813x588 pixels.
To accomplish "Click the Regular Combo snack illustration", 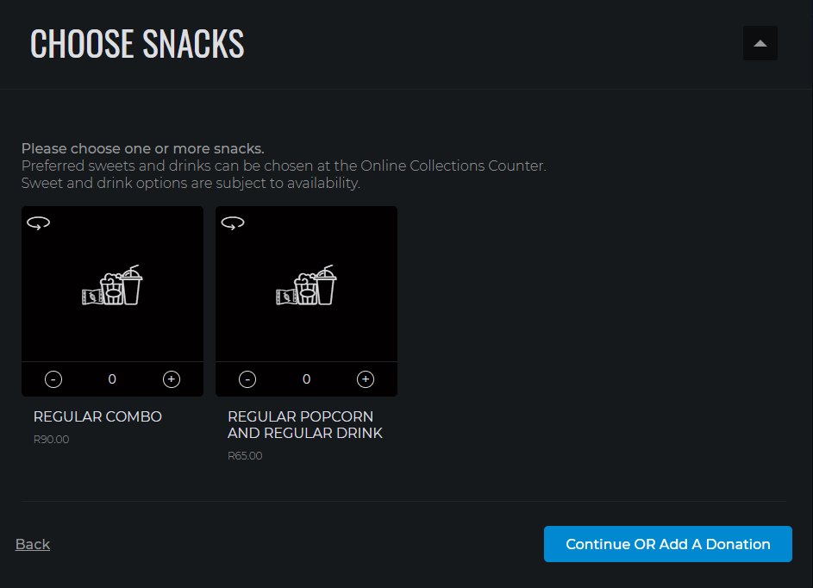I will (x=112, y=285).
